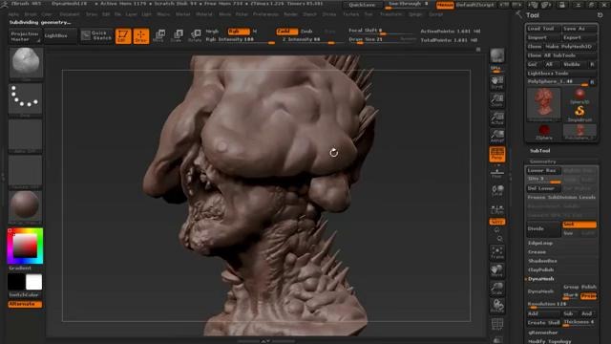
Task: Open the empty texture slot
Action: pos(26,171)
